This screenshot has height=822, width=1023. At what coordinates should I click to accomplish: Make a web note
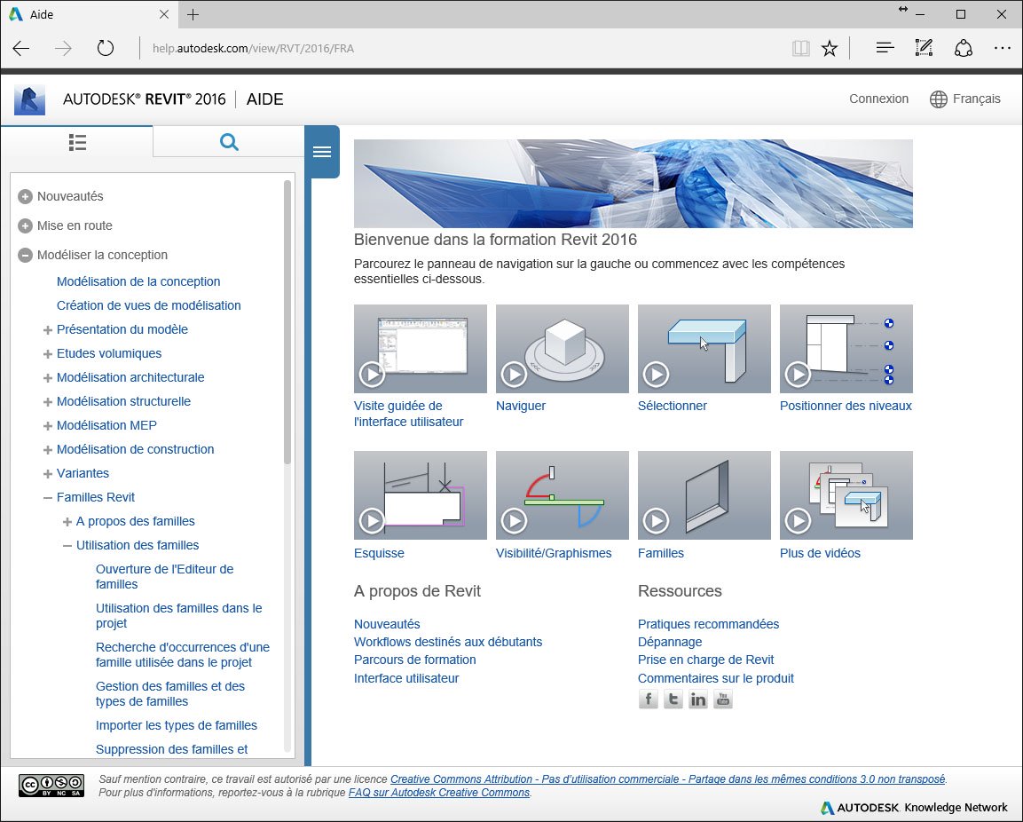pyautogui.click(x=924, y=48)
